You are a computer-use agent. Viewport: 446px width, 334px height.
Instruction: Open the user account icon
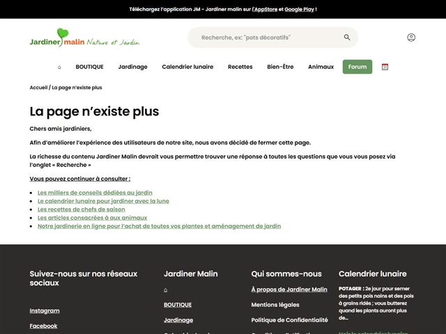point(411,37)
